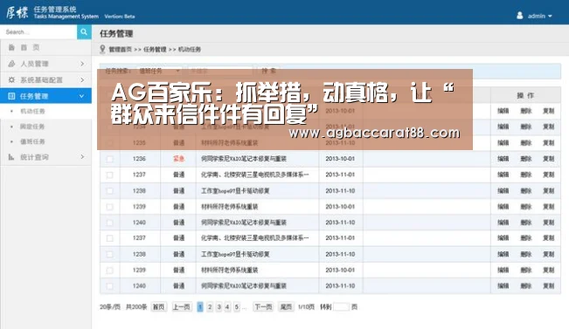Image resolution: width=569 pixels, height=329 pixels.
Task: Click 删除 for row 1235
Action: pyautogui.click(x=526, y=143)
